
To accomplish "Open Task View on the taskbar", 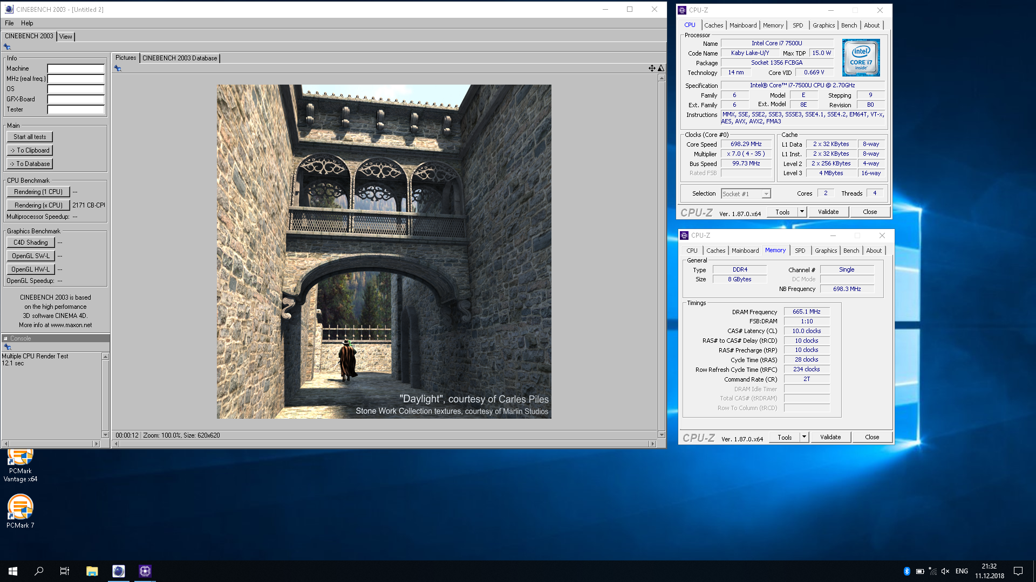I will coord(65,571).
